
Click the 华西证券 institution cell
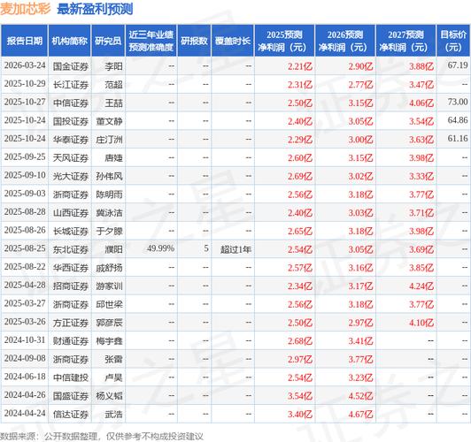pos(71,268)
